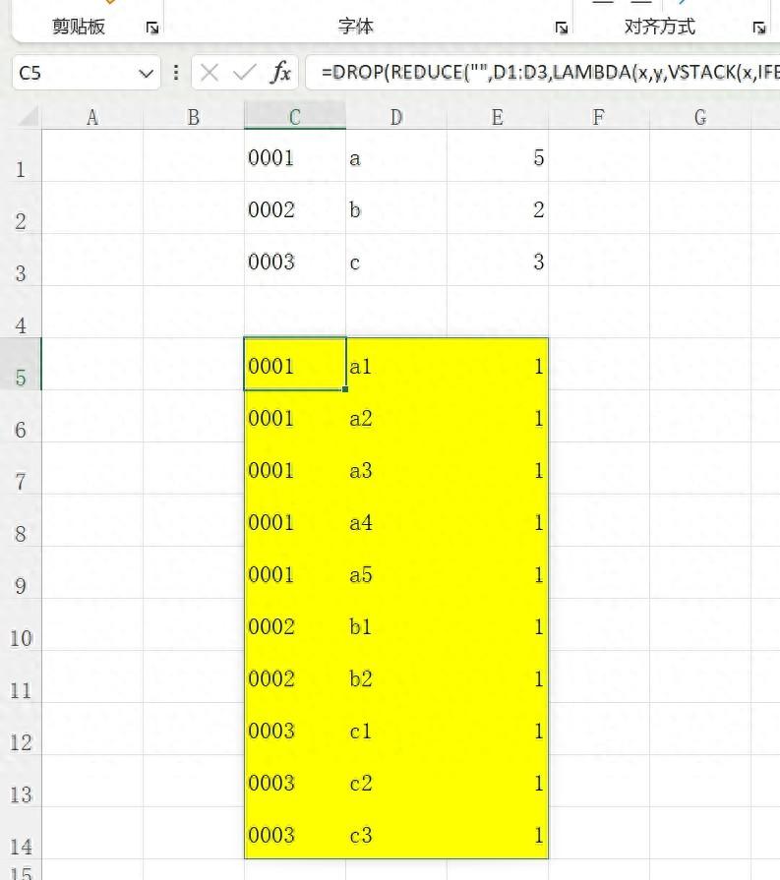This screenshot has height=880, width=780.
Task: Select column E header
Action: 498,117
